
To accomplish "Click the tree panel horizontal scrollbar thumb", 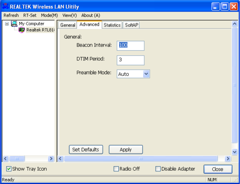I will coord(17,159).
